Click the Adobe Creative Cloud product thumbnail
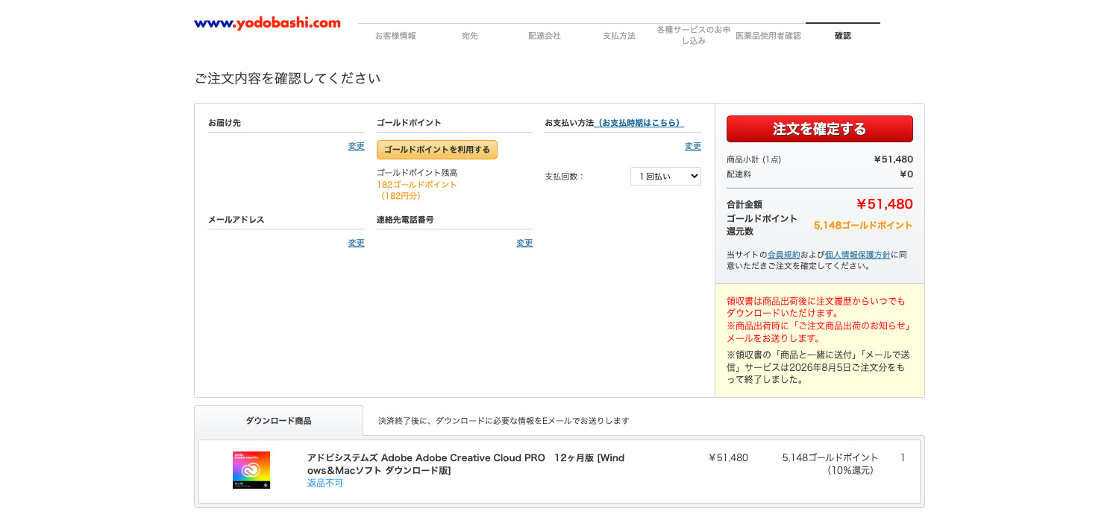1119x520 pixels. coord(251,470)
